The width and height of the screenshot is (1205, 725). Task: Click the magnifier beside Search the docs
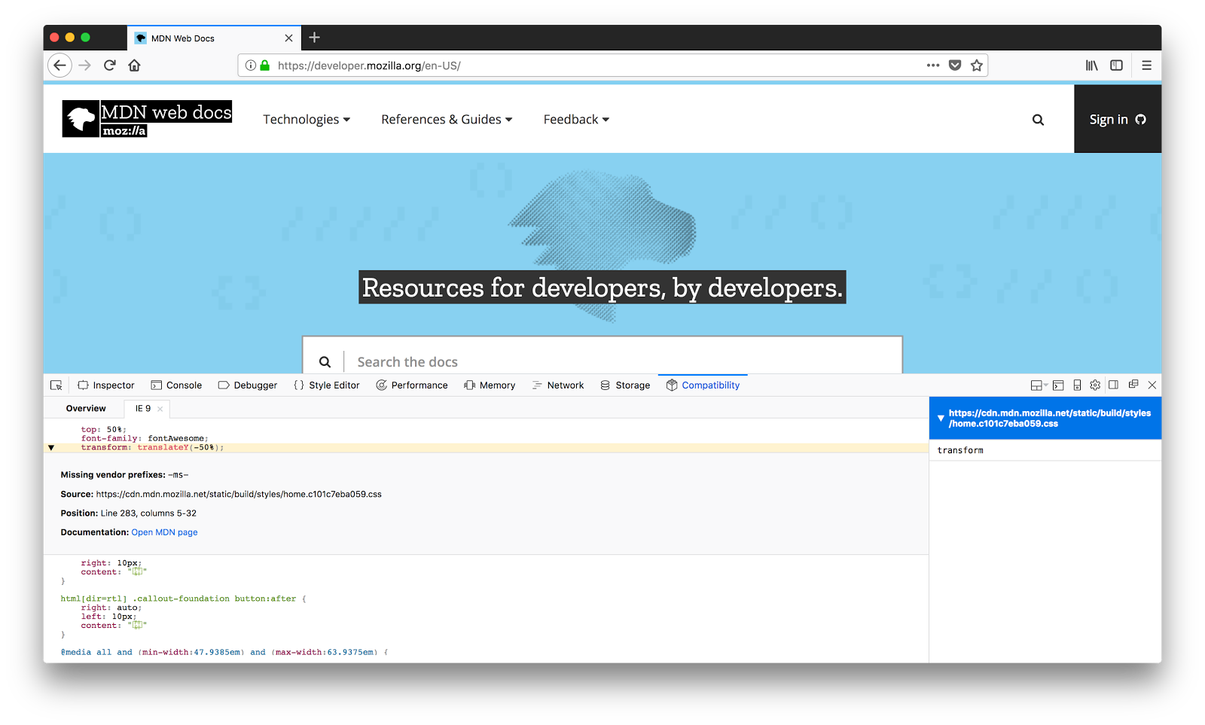coord(325,362)
